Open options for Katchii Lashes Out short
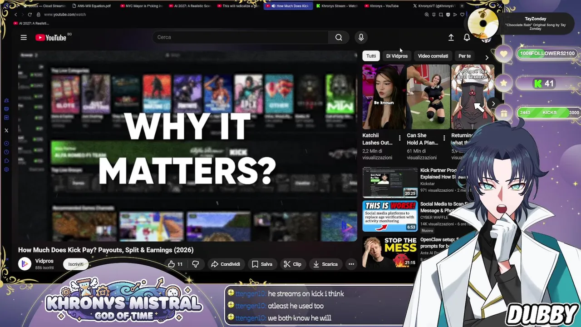Viewport: 581px width, 327px height. pos(399,138)
